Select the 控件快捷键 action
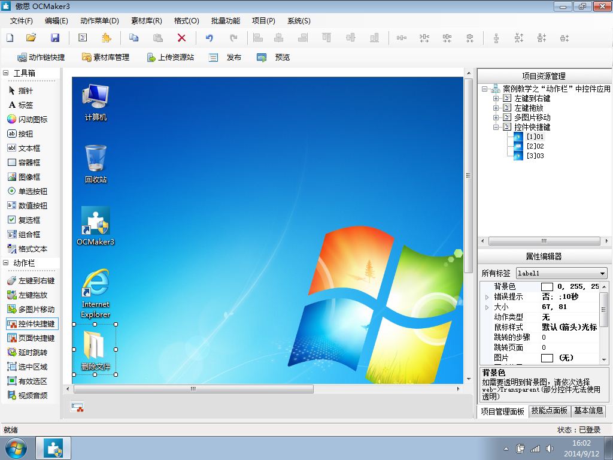The image size is (613, 460). [x=32, y=323]
